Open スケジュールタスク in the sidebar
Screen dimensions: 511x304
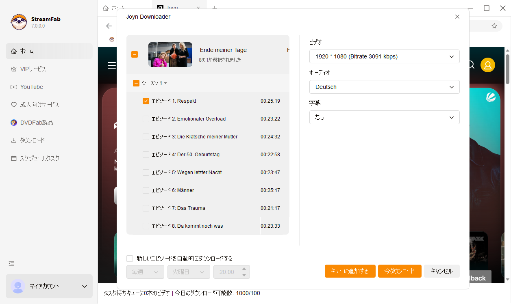click(39, 158)
